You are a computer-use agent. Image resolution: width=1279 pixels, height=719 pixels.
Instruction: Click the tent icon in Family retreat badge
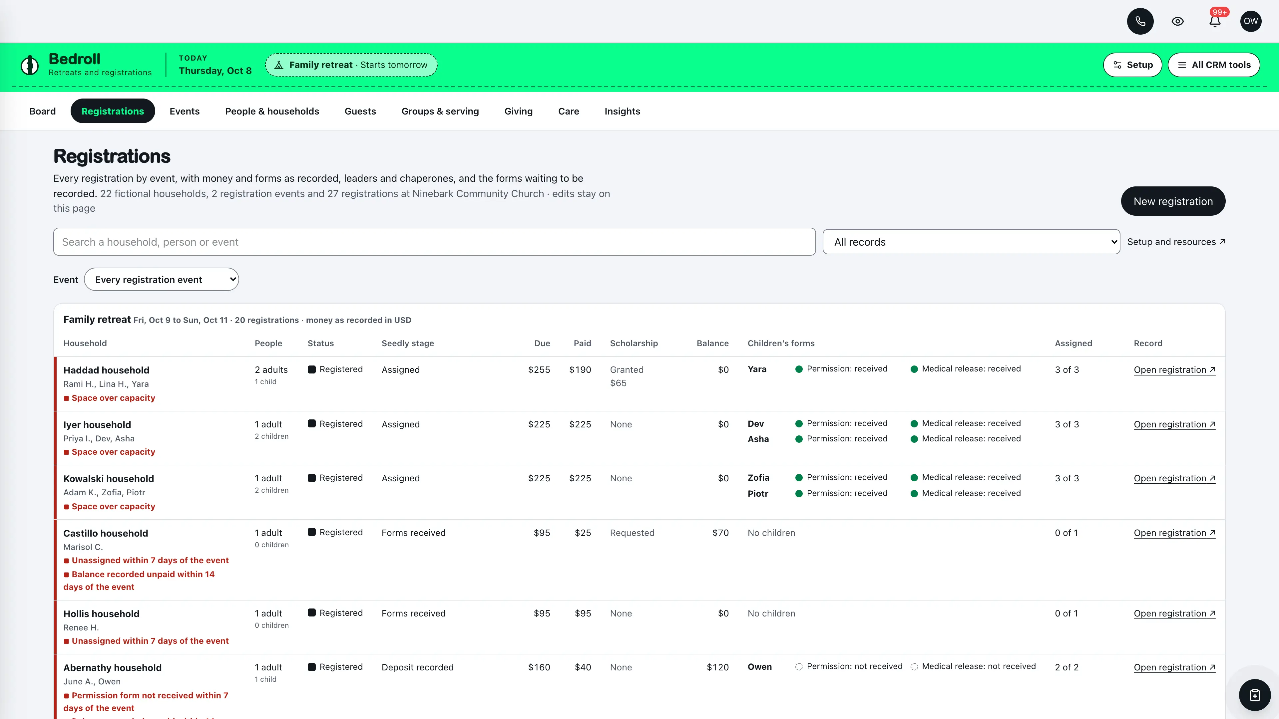[x=279, y=65]
